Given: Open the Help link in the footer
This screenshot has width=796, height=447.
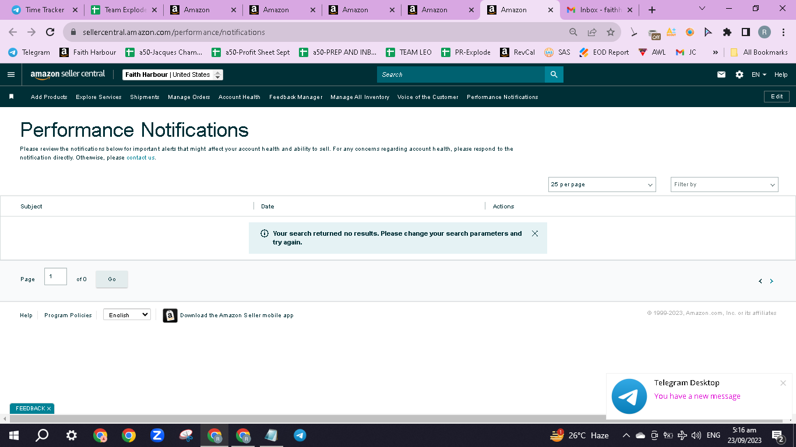Looking at the screenshot, I should coord(26,315).
